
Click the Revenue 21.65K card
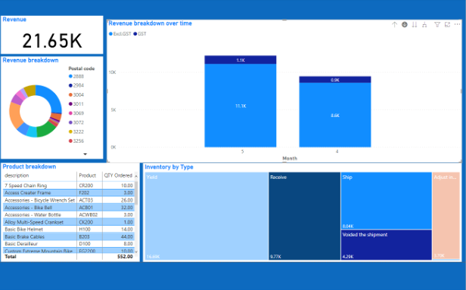(x=52, y=35)
